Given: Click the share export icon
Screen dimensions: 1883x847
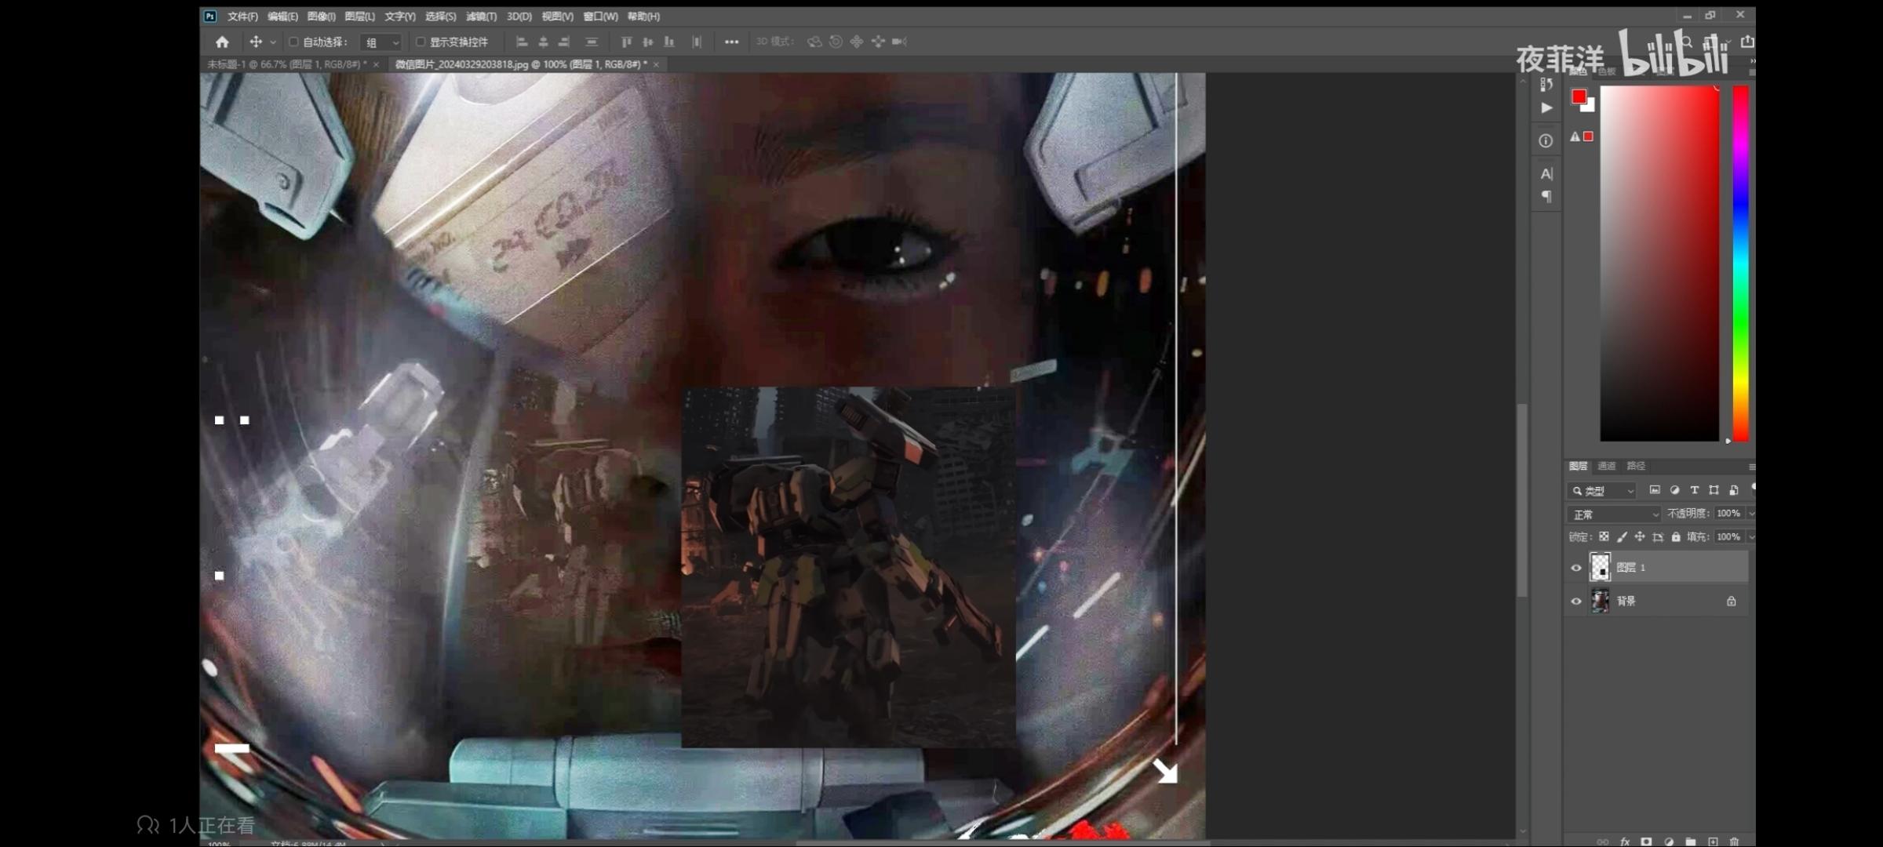Looking at the screenshot, I should tap(1746, 42).
